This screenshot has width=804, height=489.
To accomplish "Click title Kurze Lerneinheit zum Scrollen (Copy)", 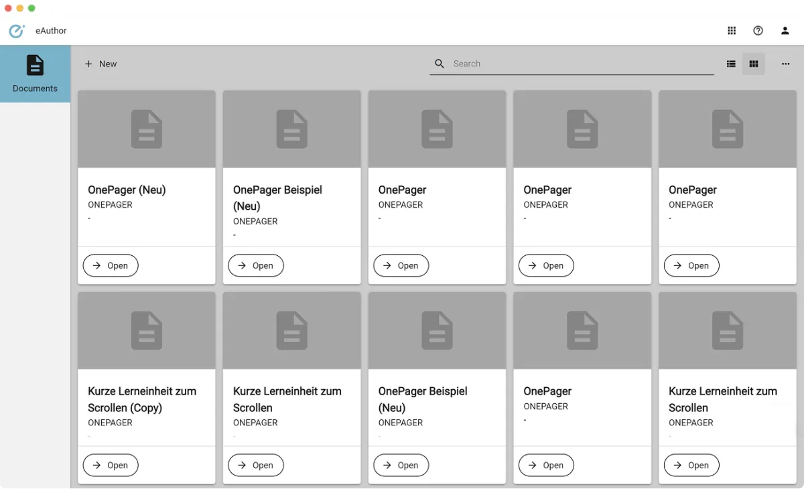I will pyautogui.click(x=142, y=399).
